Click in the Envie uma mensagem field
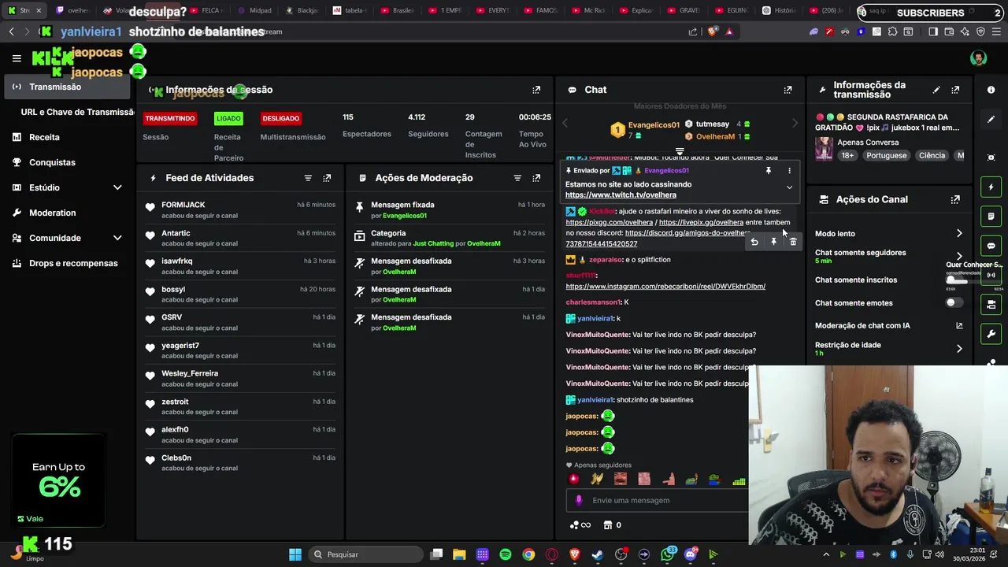 658,500
